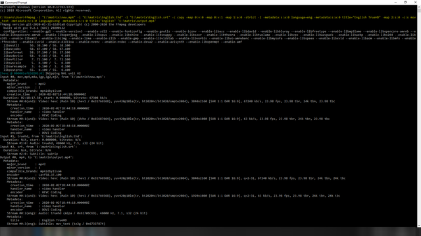The image size is (421, 236).
Task: Click the 'title : English TrueHD' line
Action: [x=38, y=220]
